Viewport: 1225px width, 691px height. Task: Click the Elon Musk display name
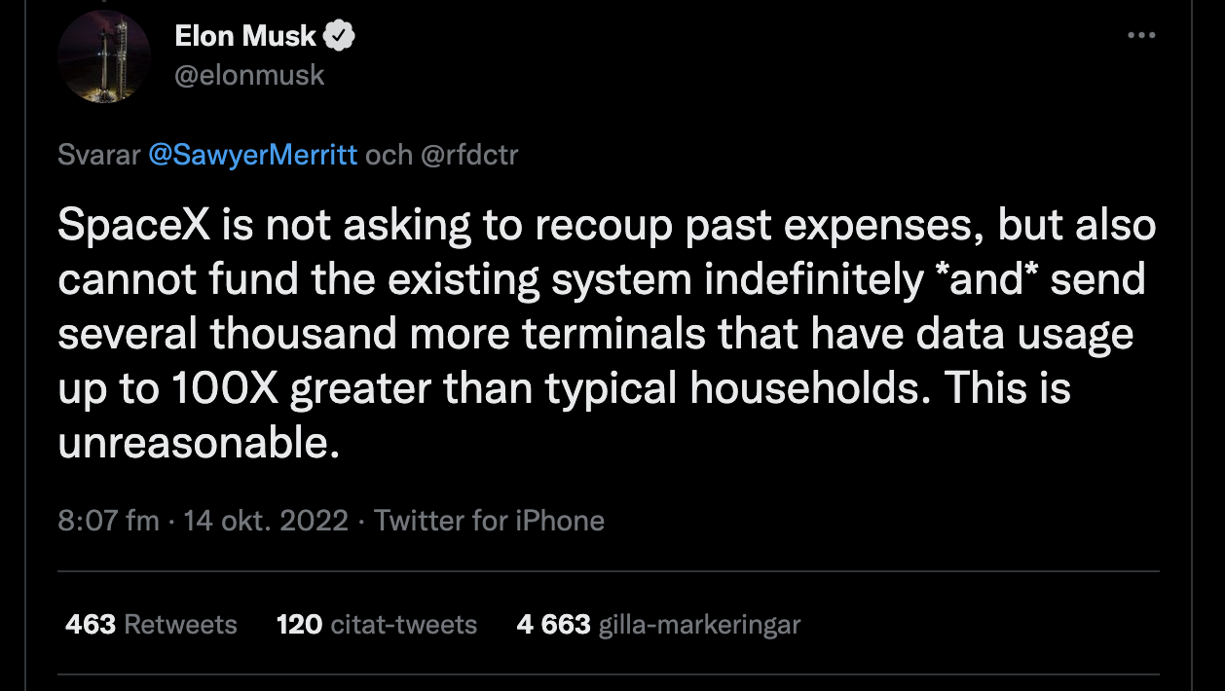coord(245,37)
